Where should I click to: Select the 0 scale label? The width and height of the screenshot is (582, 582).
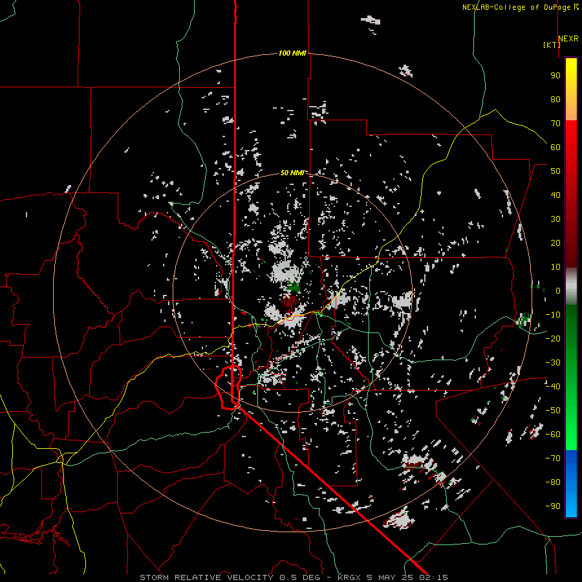click(x=558, y=290)
